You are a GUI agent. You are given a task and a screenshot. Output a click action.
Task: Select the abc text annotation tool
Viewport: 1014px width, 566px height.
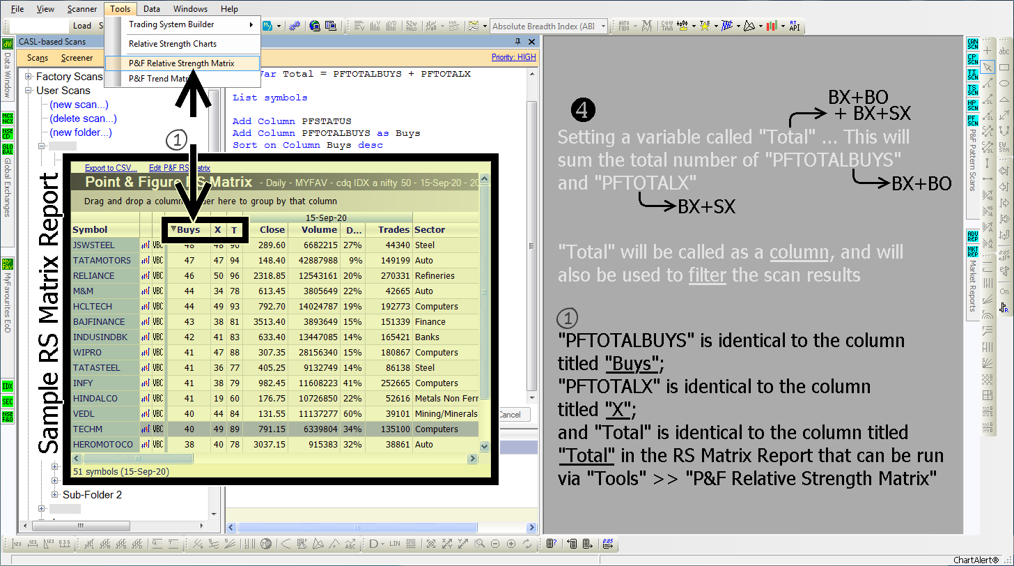[1004, 51]
